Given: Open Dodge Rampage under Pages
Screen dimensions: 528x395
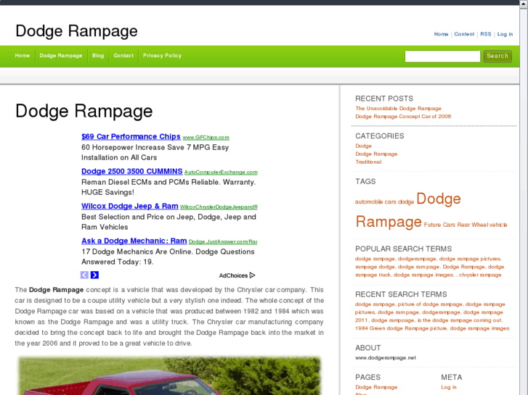Looking at the screenshot, I should click(x=376, y=387).
